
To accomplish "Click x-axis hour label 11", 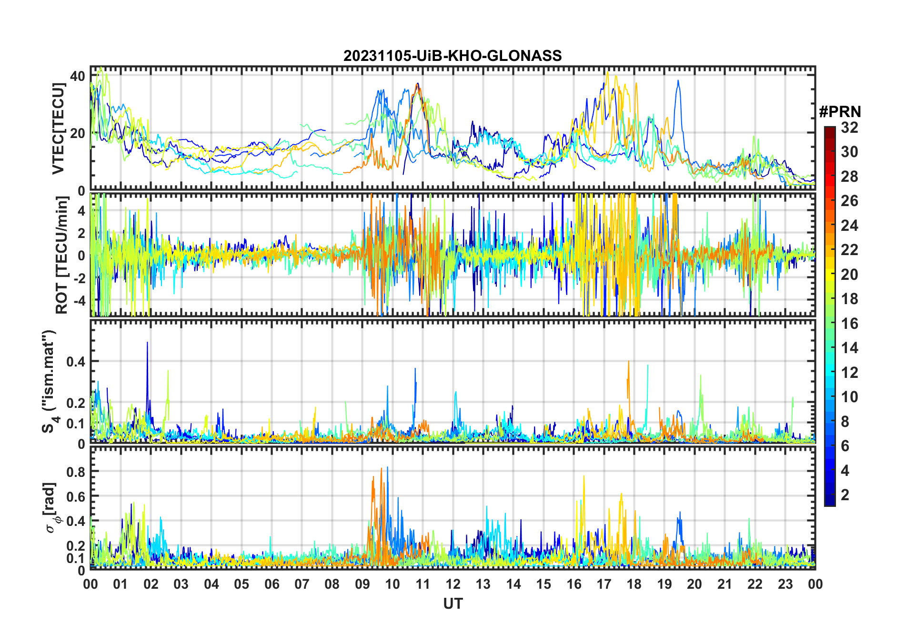I will [423, 584].
